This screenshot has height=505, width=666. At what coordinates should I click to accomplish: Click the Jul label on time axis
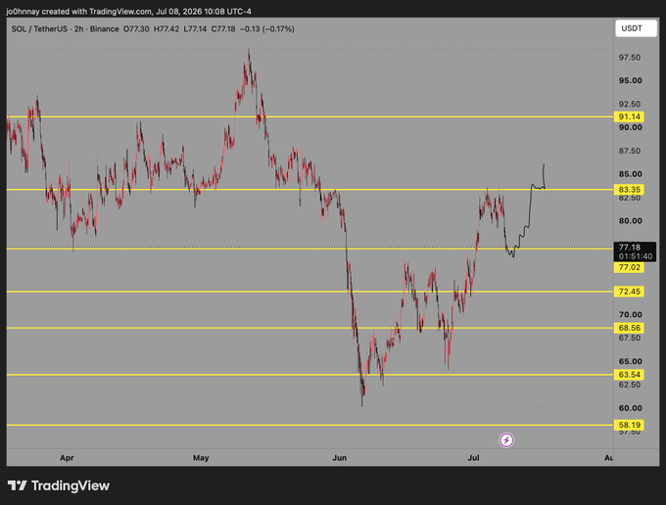[x=473, y=457]
